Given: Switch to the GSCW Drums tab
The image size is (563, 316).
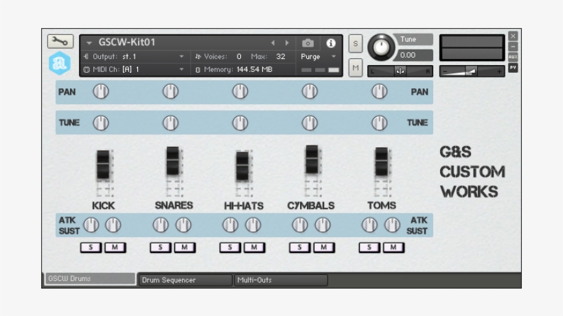Looking at the screenshot, I should coord(90,279).
